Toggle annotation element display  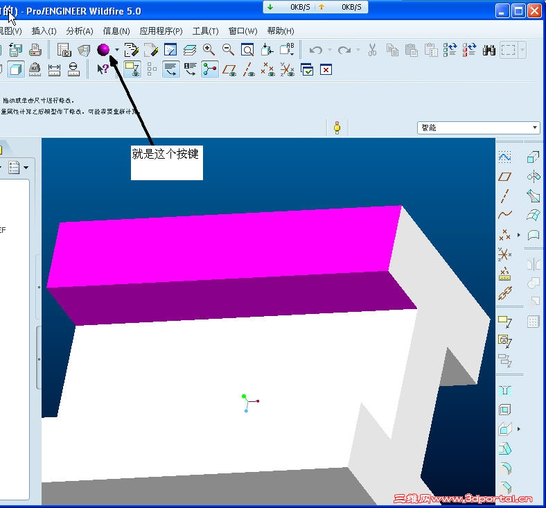(132, 69)
